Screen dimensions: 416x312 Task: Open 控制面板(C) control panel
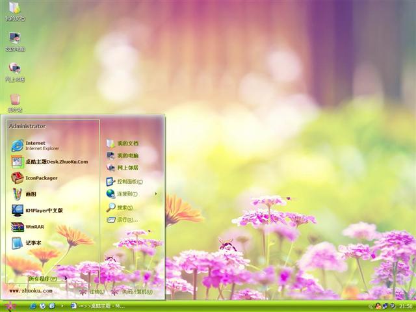(124, 182)
